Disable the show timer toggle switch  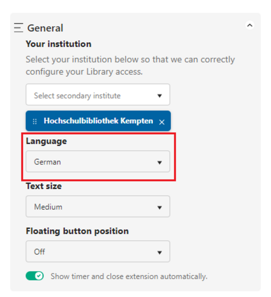pyautogui.click(x=35, y=276)
